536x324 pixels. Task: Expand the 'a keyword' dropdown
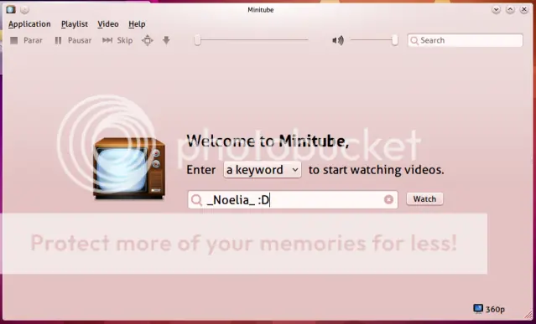(x=263, y=170)
